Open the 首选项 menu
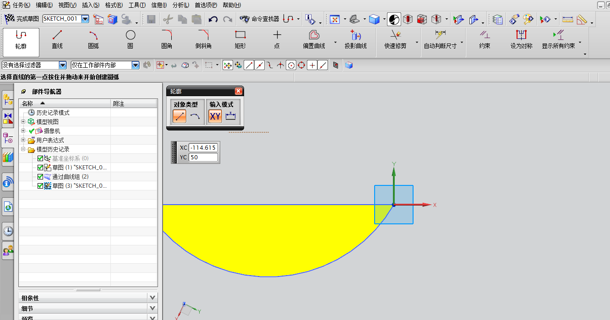 tap(206, 5)
